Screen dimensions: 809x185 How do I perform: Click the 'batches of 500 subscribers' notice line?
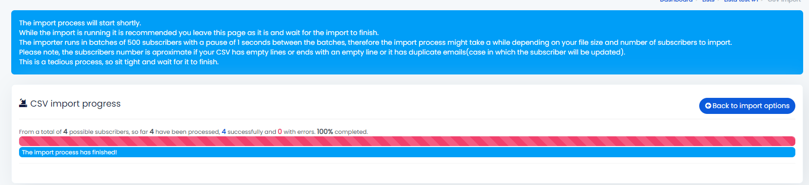375,42
